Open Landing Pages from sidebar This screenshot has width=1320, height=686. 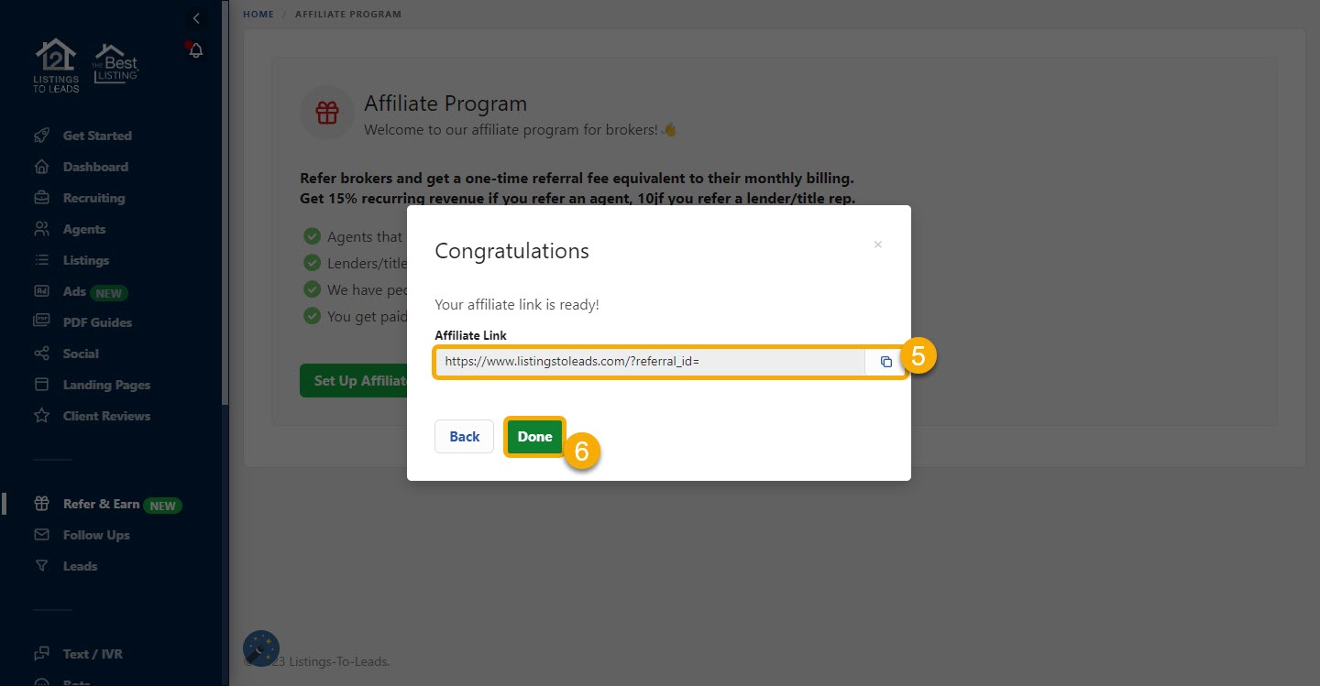click(106, 385)
